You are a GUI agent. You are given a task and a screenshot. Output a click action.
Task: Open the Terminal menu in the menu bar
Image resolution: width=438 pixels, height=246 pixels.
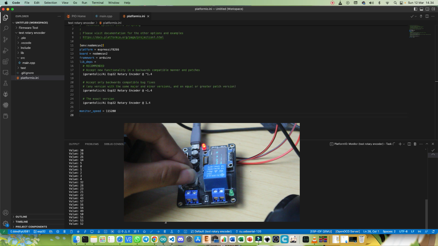[x=98, y=3]
